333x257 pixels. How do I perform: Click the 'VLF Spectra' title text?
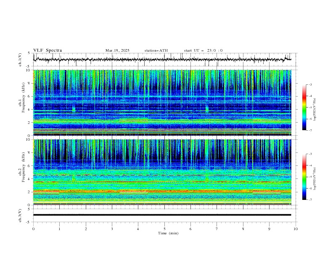coord(48,50)
